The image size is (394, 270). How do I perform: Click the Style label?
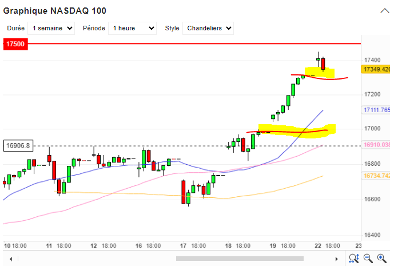(x=172, y=28)
